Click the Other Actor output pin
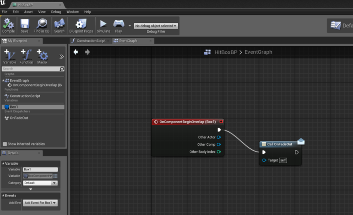The width and height of the screenshot is (353, 215). pos(218,137)
